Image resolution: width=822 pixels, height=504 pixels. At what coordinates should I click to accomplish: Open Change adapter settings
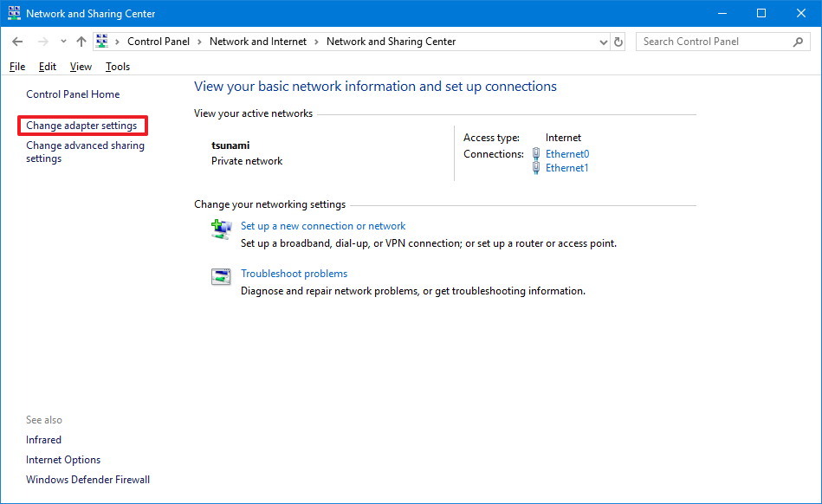82,126
